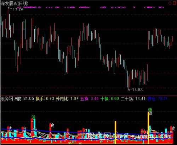
Task: Click the A股: 31.05 value
Action: pyautogui.click(x=24, y=98)
